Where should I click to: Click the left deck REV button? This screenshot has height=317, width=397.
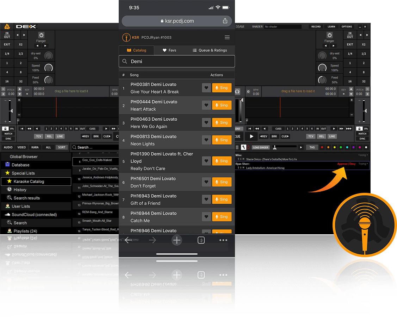tap(85, 136)
